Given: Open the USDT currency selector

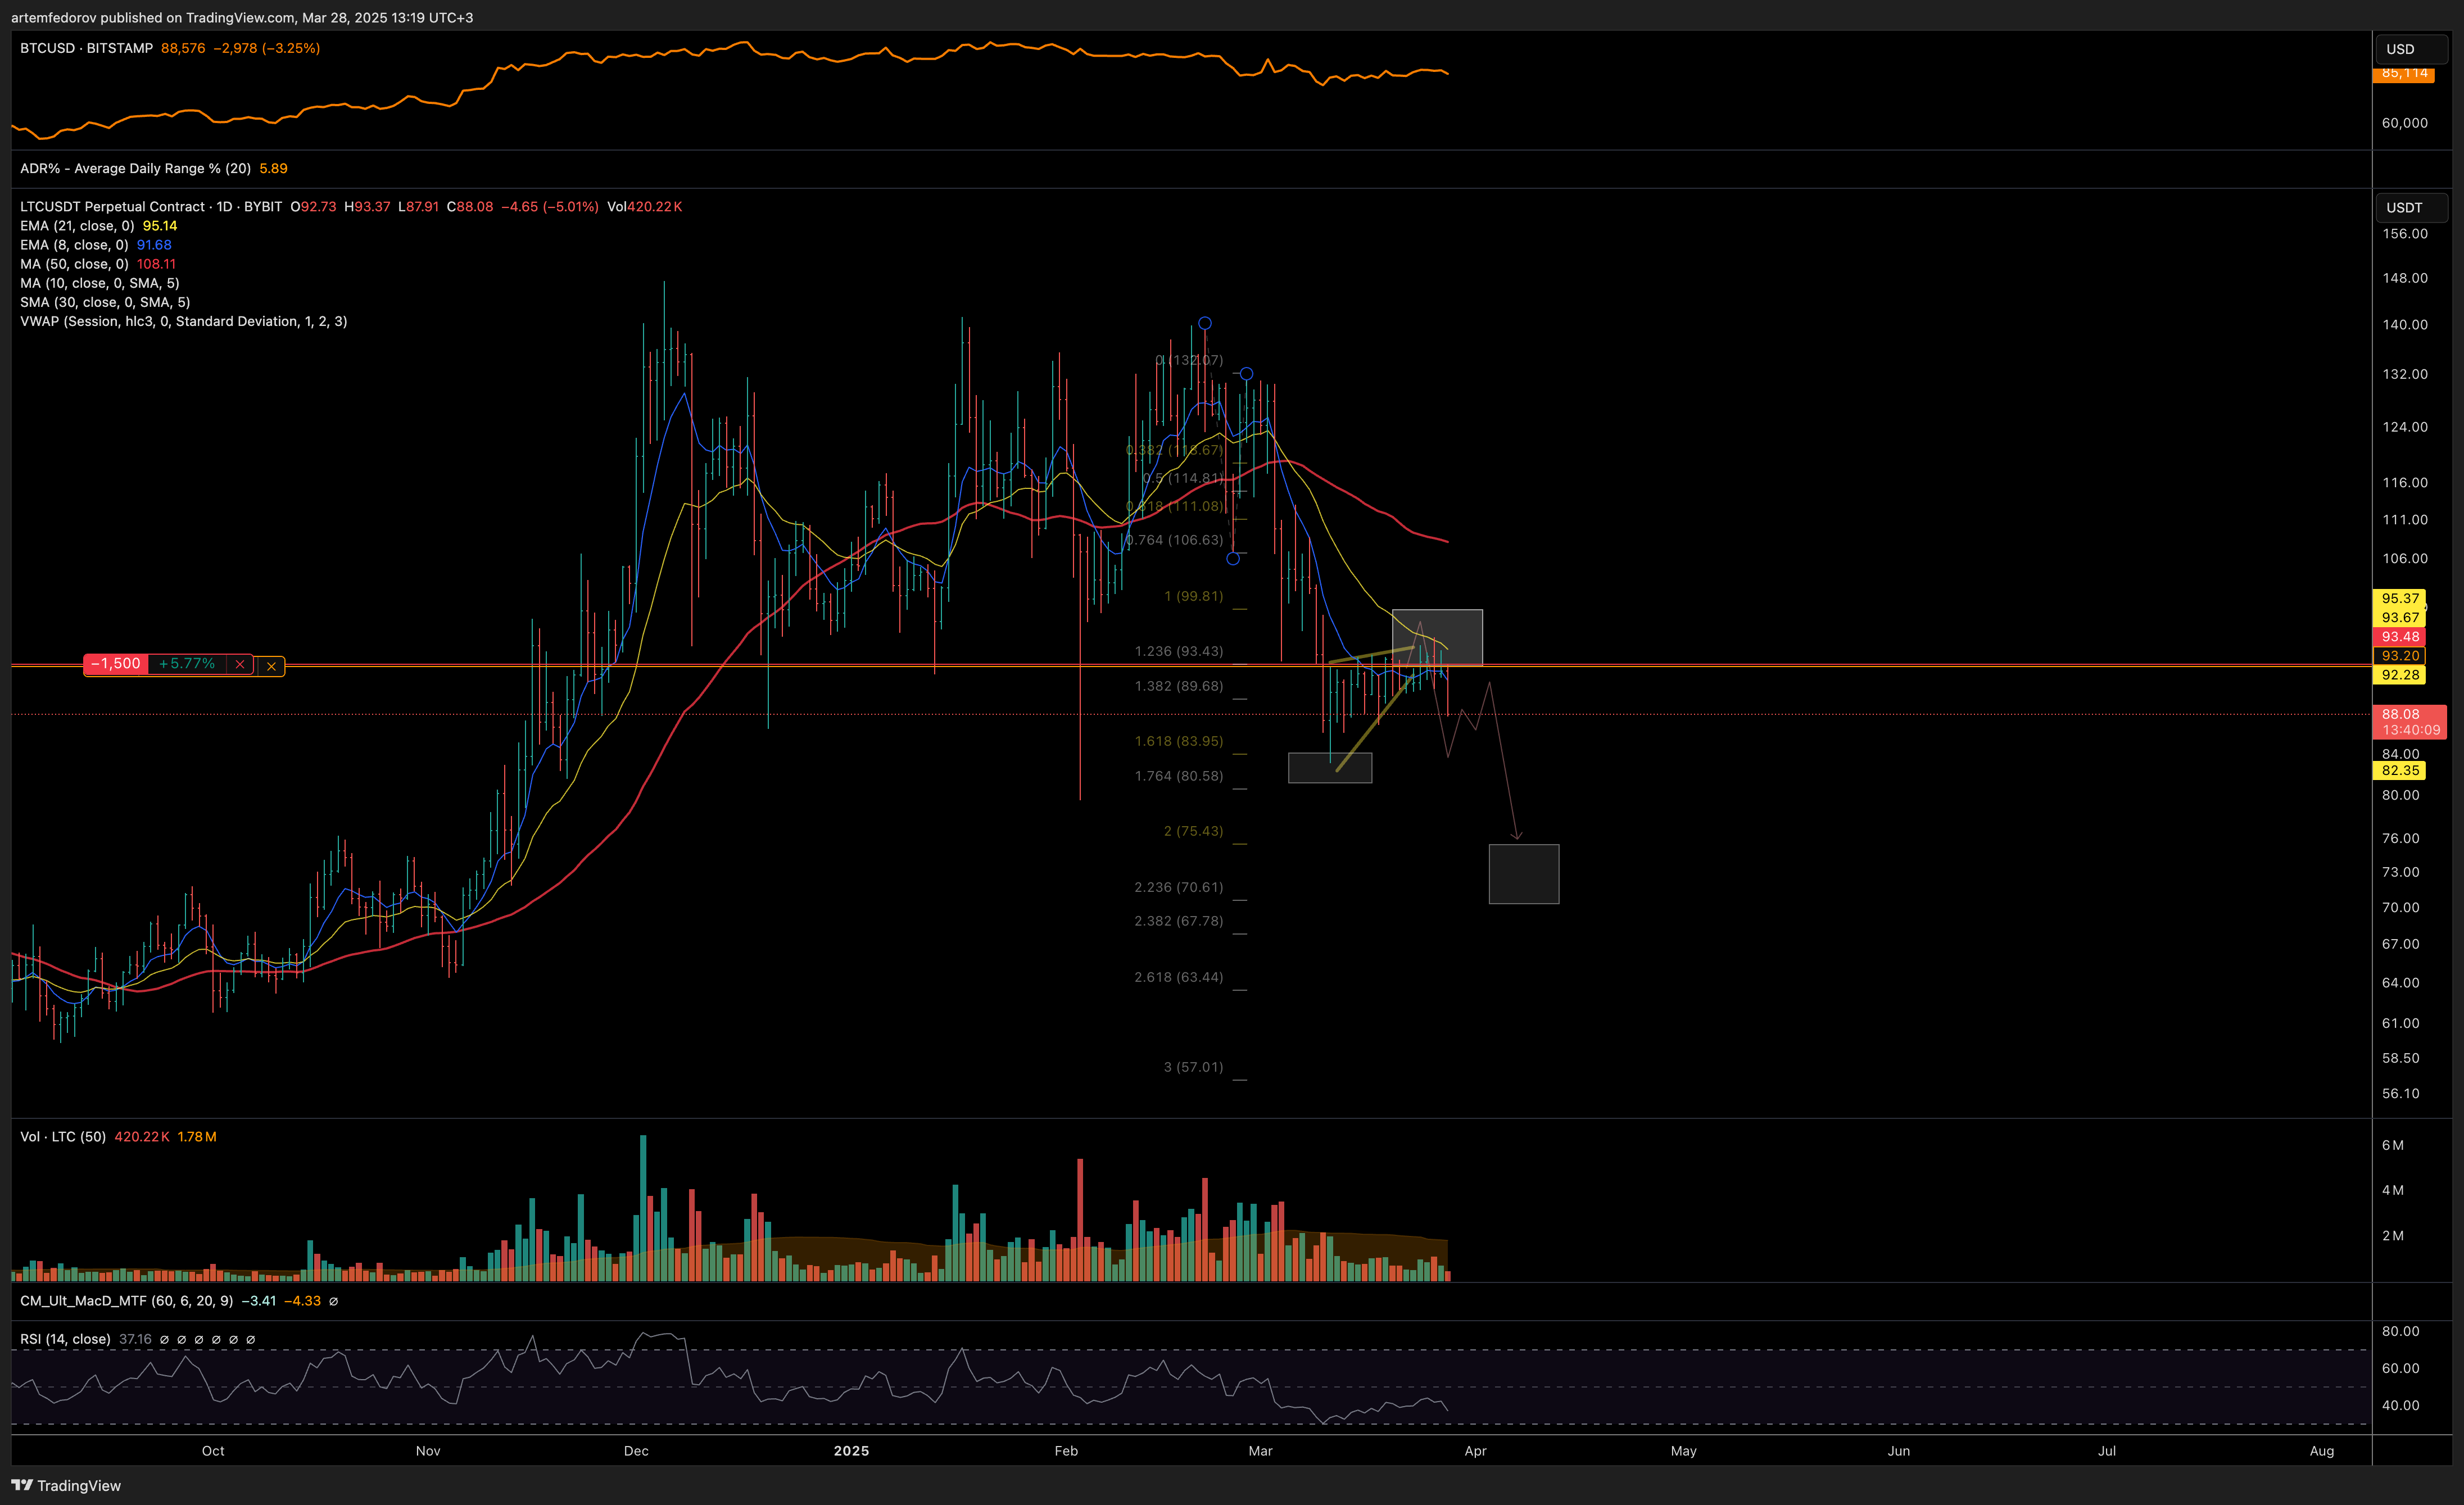Looking at the screenshot, I should 2411,208.
